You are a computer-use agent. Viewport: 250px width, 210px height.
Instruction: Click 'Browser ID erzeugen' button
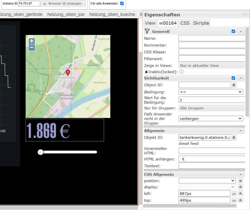pyautogui.click(x=63, y=4)
